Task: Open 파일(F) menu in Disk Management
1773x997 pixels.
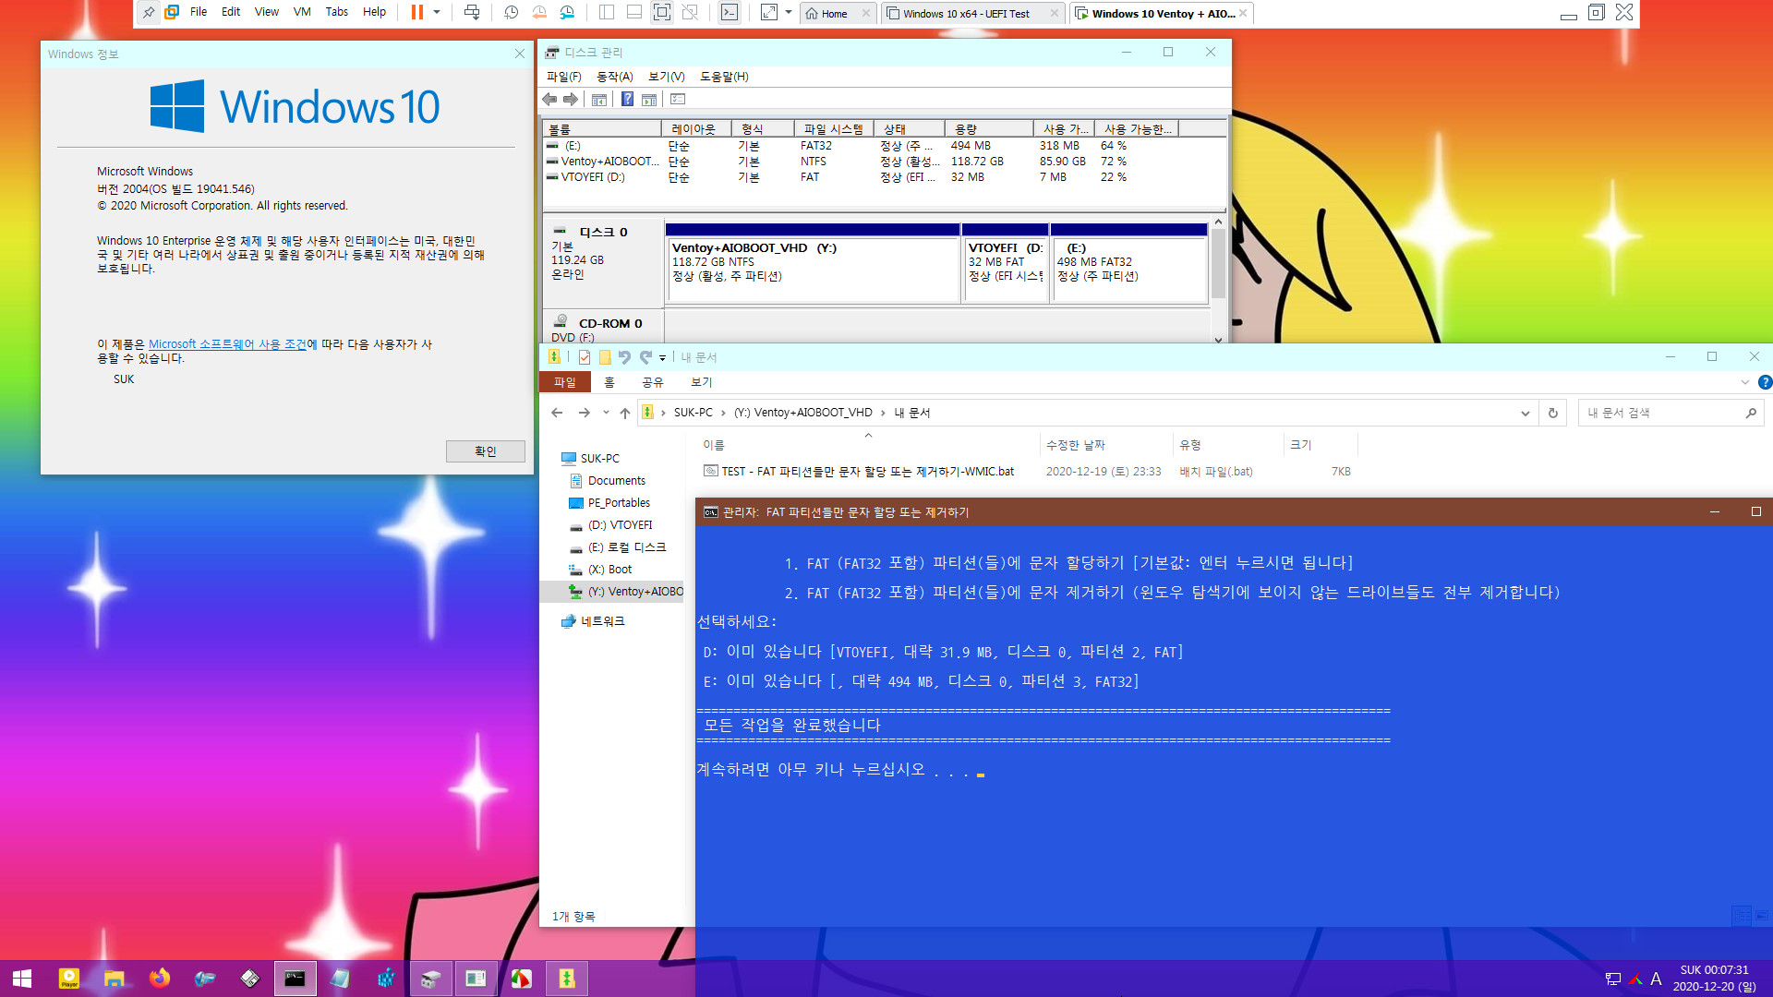Action: click(x=564, y=77)
